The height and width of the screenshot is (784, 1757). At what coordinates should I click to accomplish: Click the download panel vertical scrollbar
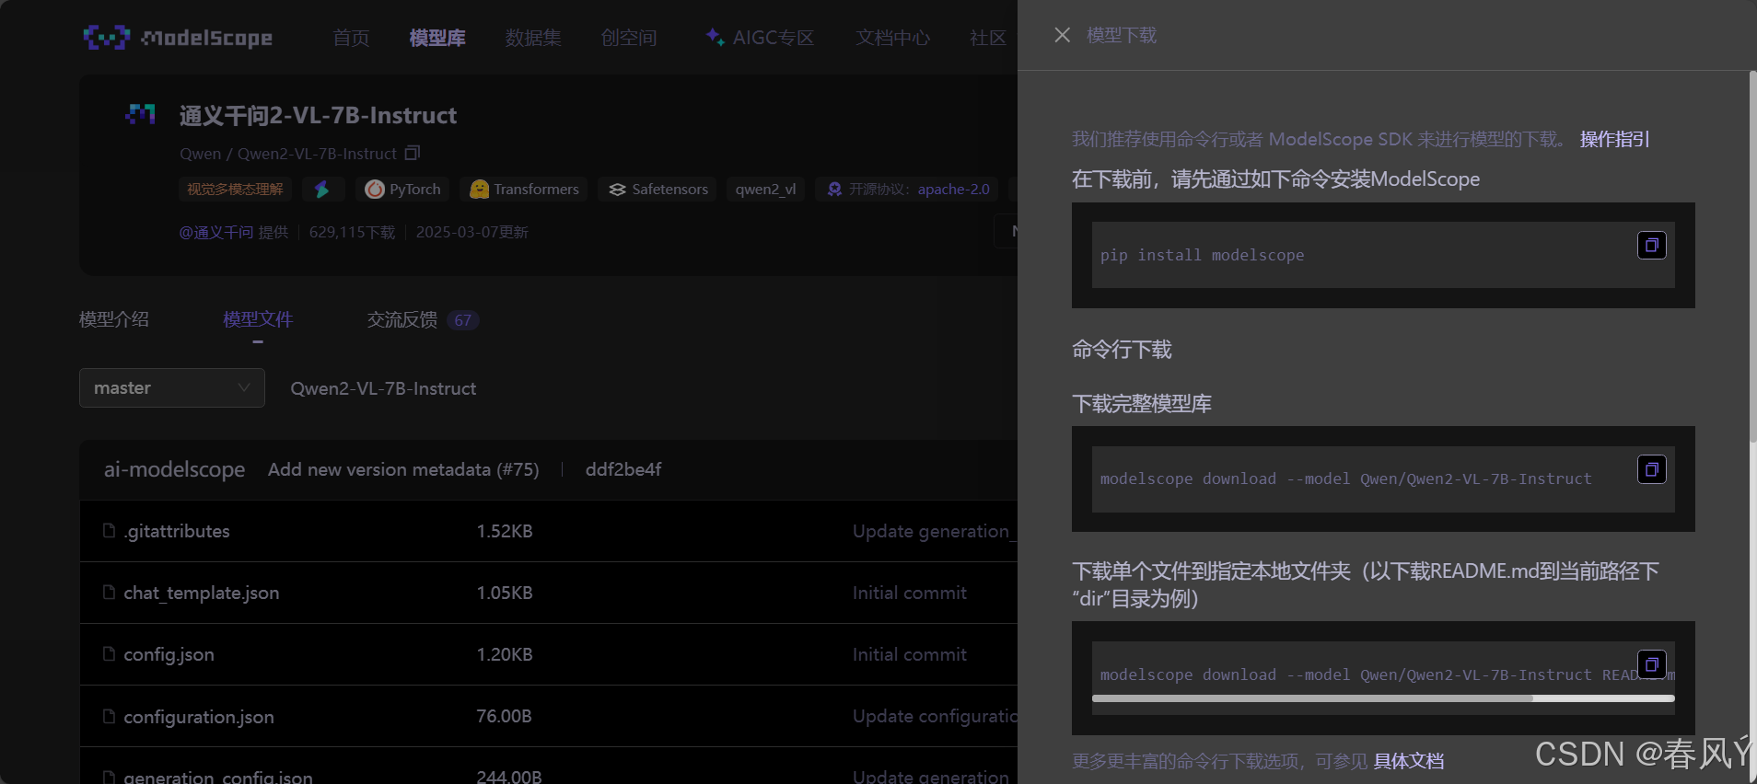pos(1752,258)
